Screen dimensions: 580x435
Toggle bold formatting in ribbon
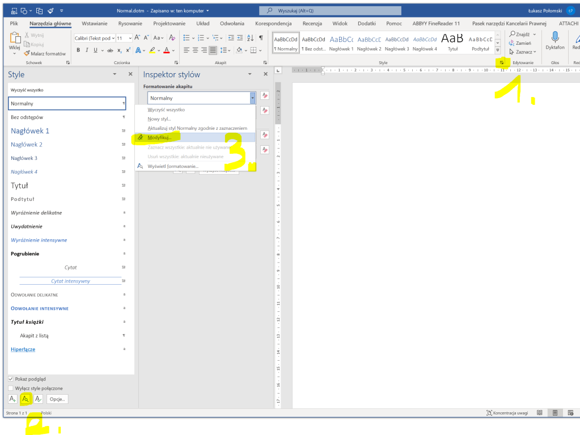78,50
